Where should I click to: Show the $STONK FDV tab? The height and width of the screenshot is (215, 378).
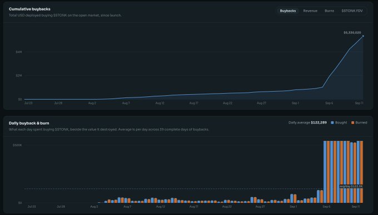(352, 11)
